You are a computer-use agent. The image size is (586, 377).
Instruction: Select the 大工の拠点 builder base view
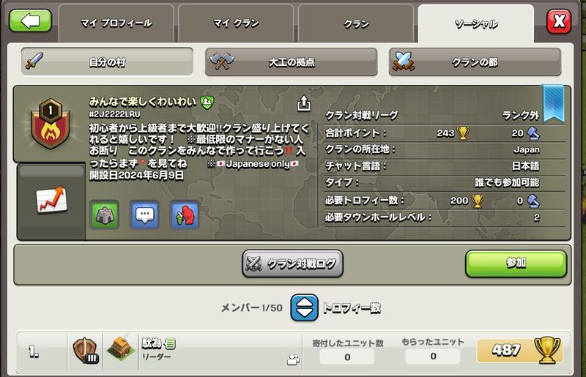[x=291, y=61]
